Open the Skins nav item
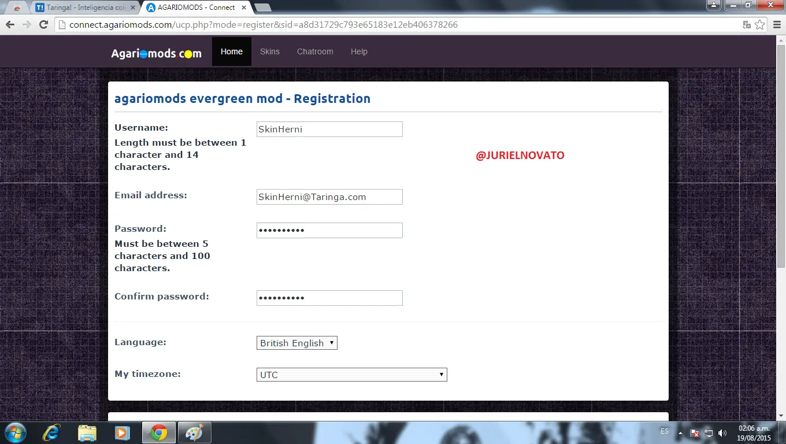The height and width of the screenshot is (444, 786). click(x=270, y=51)
